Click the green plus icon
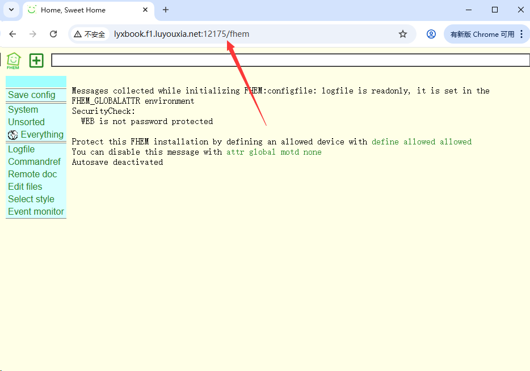 (36, 60)
